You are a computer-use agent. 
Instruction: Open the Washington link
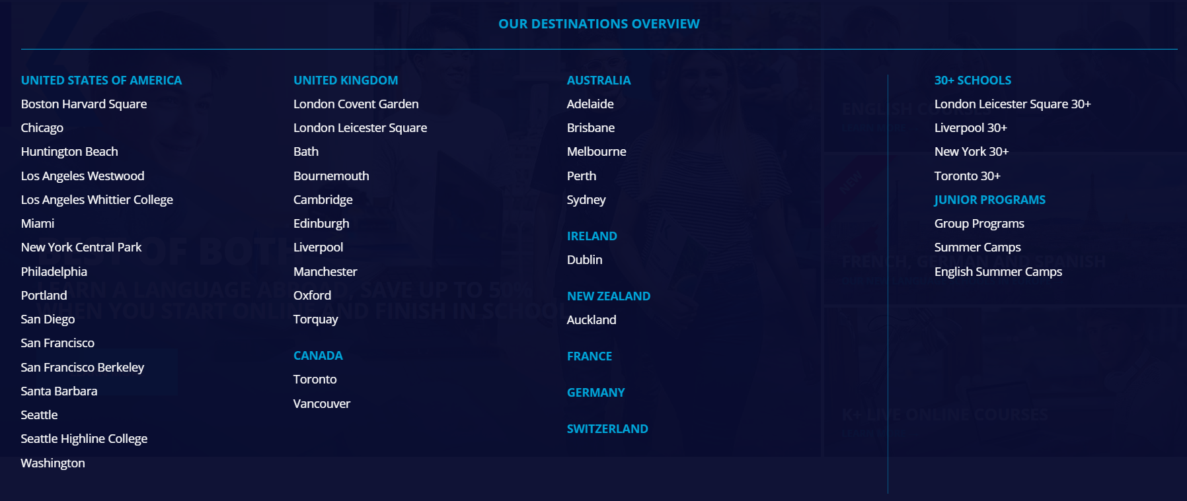click(53, 463)
